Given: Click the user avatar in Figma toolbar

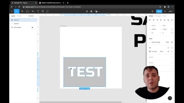Looking at the screenshot, I should tap(152, 11).
